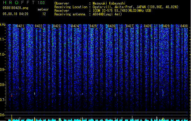Click the A504HB(yagi 4el) antenna text
Image resolution: width=191 pixels, height=121 pixels.
tap(107, 14)
